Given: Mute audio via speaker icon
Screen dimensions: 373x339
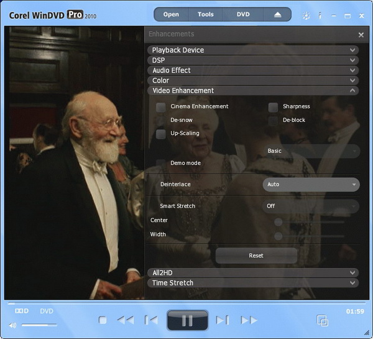Looking at the screenshot, I should [12, 325].
